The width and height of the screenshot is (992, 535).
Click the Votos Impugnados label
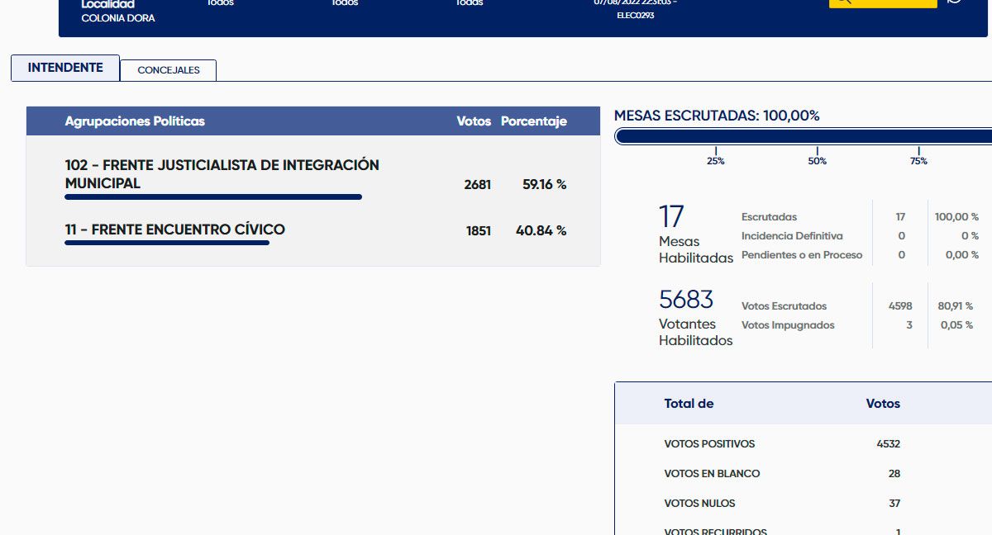coord(788,325)
